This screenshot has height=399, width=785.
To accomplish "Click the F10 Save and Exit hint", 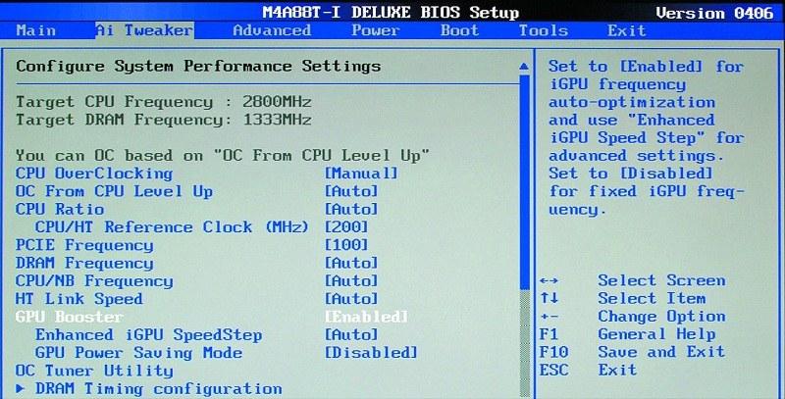I will [632, 352].
